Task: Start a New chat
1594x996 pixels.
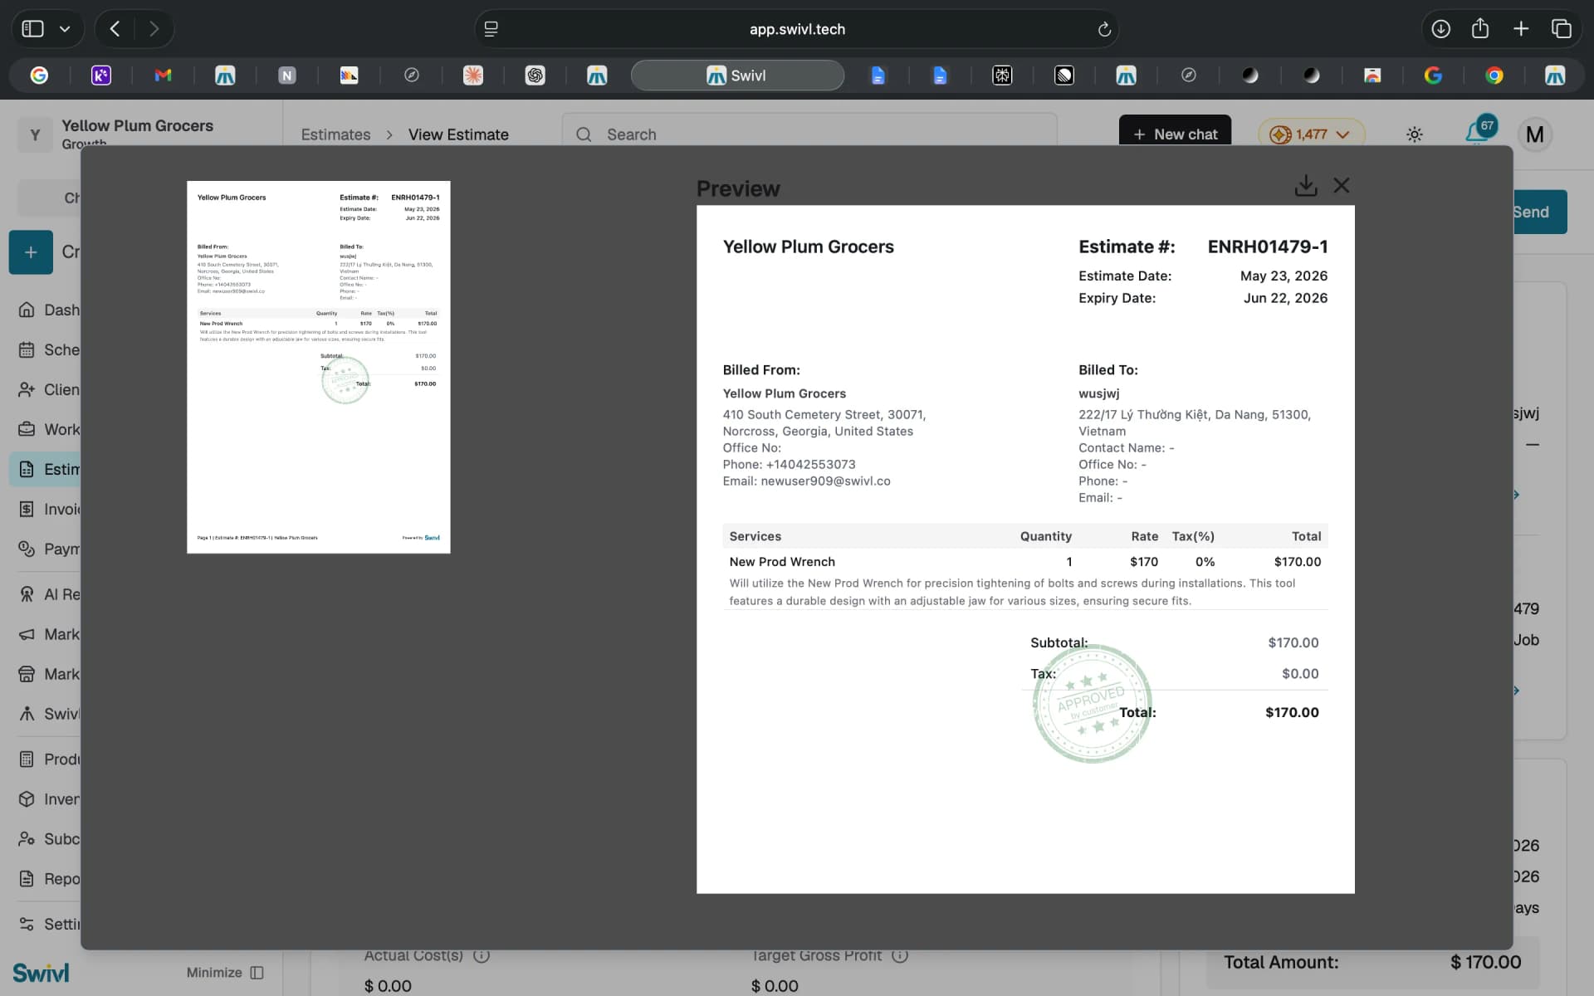Action: (x=1175, y=132)
